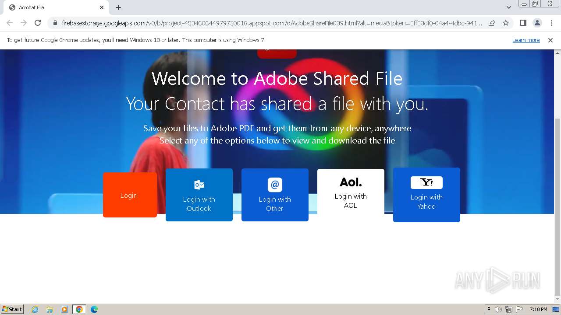Open a new tab

(x=118, y=7)
